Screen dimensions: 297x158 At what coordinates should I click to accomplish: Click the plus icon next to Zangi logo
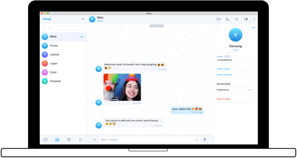(x=83, y=19)
